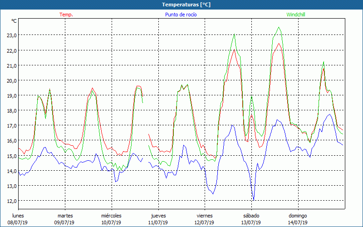Click the 14/07/19 date label
This screenshot has width=363, height=227.
298,222
